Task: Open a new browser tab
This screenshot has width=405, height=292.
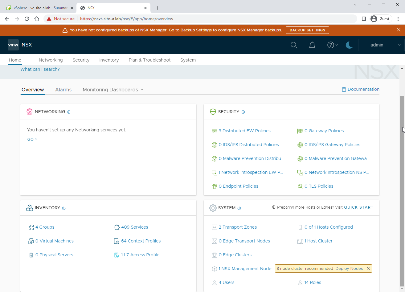Action: pyautogui.click(x=157, y=8)
